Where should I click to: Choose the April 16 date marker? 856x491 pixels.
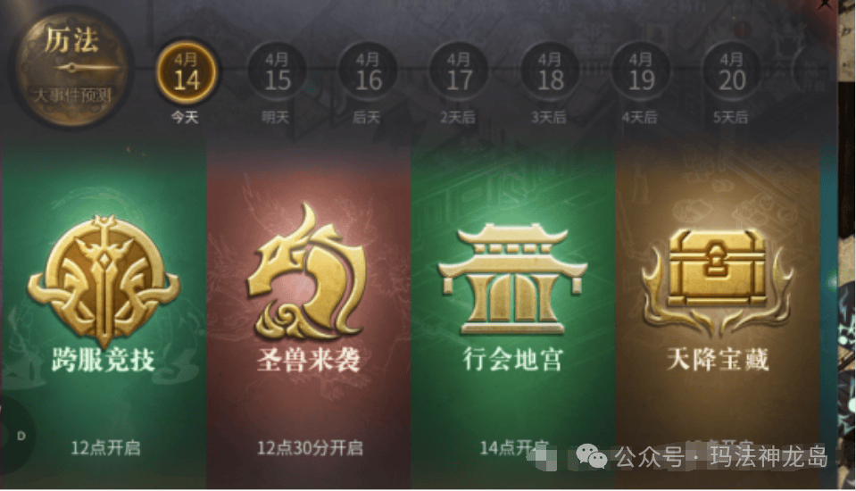(368, 73)
